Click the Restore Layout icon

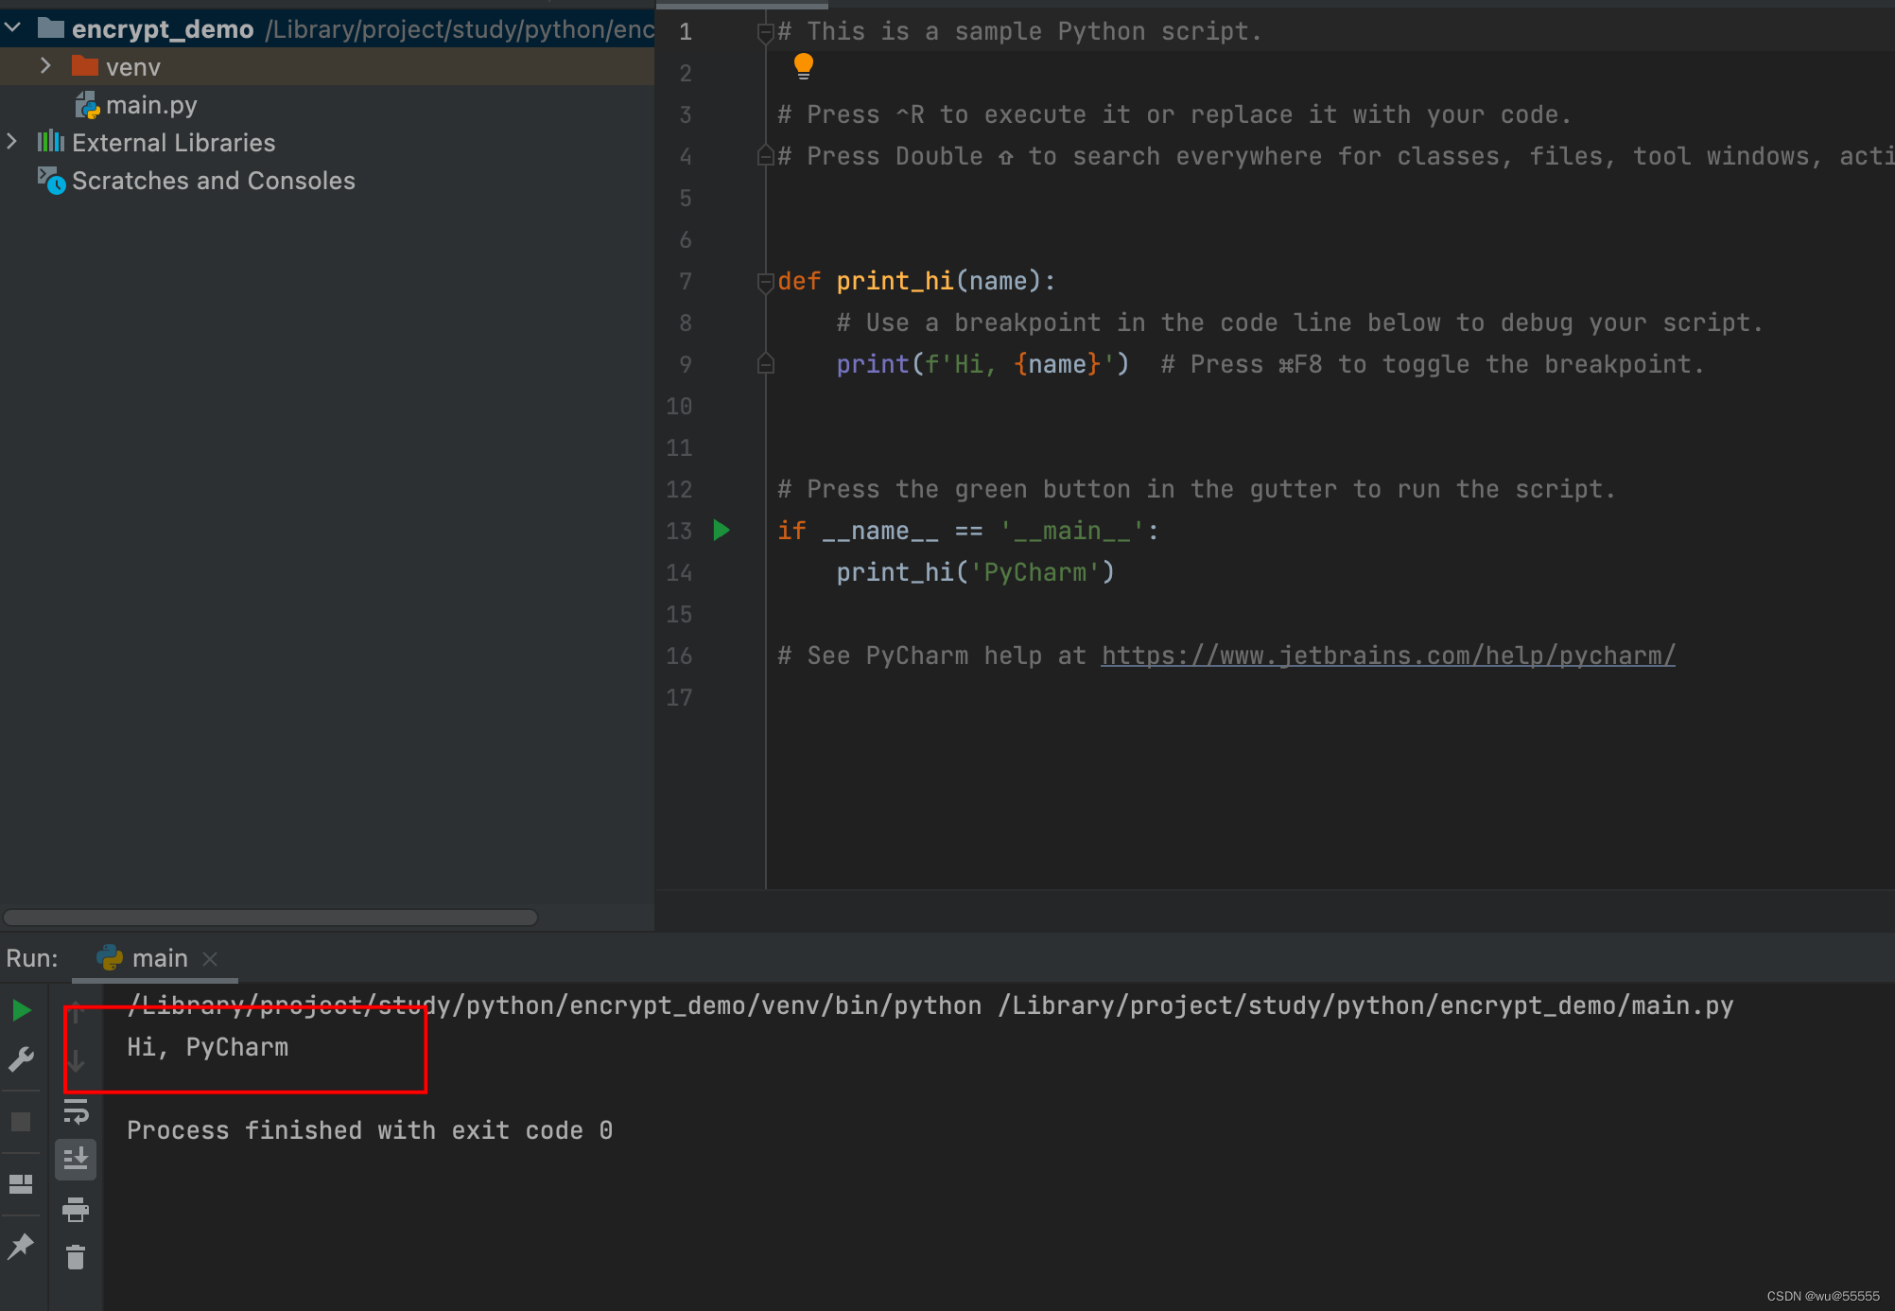(21, 1184)
